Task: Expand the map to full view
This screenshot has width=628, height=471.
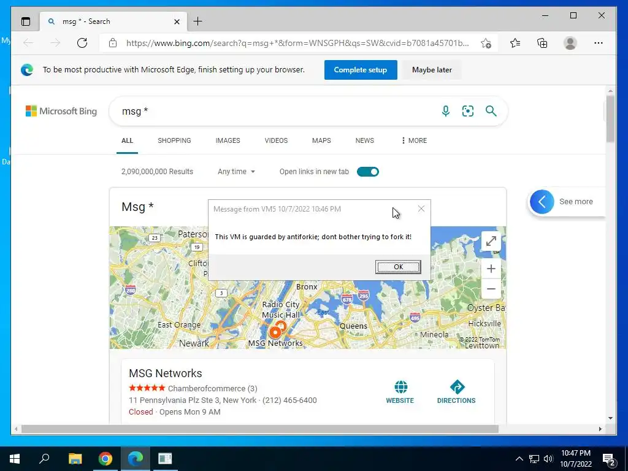Action: [x=491, y=241]
